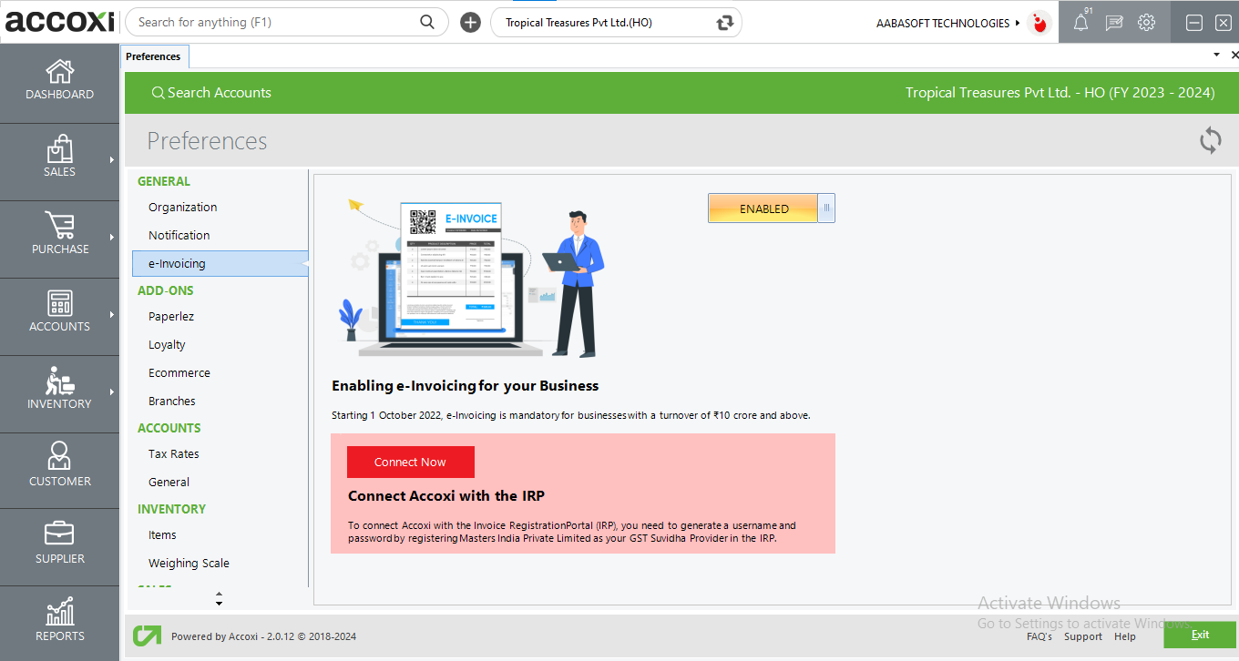Click the search magnifier in the search bar
Image resolution: width=1239 pixels, height=661 pixels.
click(x=427, y=21)
